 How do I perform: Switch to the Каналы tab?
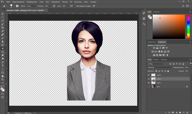tap(156, 60)
